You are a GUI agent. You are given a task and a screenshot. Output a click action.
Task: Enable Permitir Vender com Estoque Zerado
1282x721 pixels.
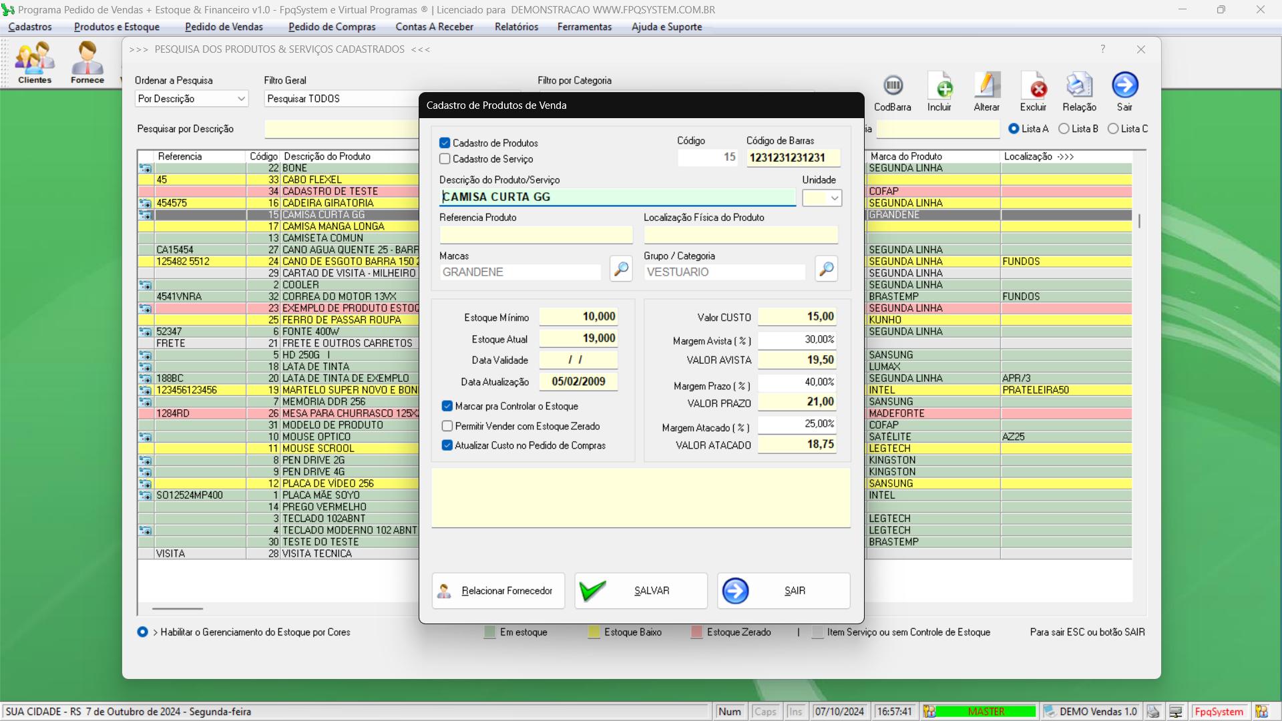pyautogui.click(x=447, y=426)
